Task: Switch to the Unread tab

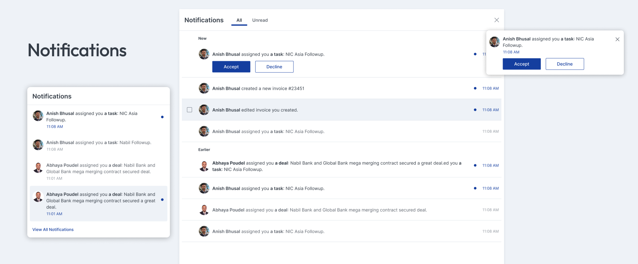Action: 260,20
